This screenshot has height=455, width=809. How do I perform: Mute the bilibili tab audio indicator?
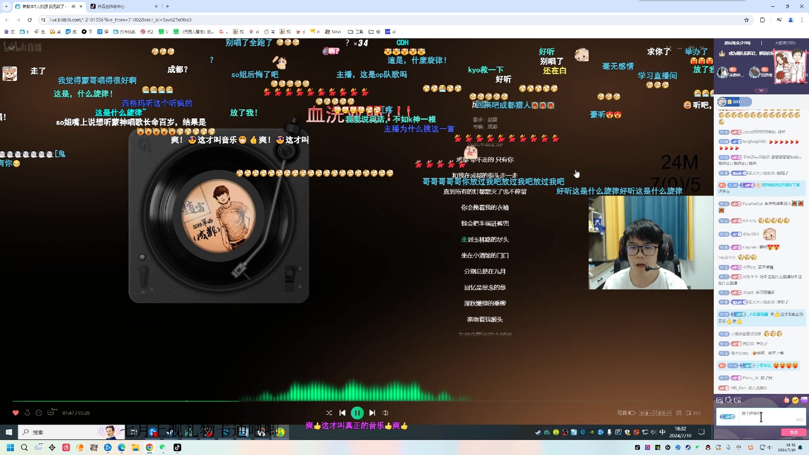click(x=73, y=6)
